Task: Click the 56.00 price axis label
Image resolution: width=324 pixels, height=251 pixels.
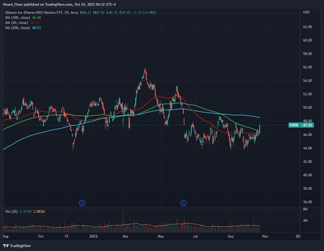Action: 307,67
